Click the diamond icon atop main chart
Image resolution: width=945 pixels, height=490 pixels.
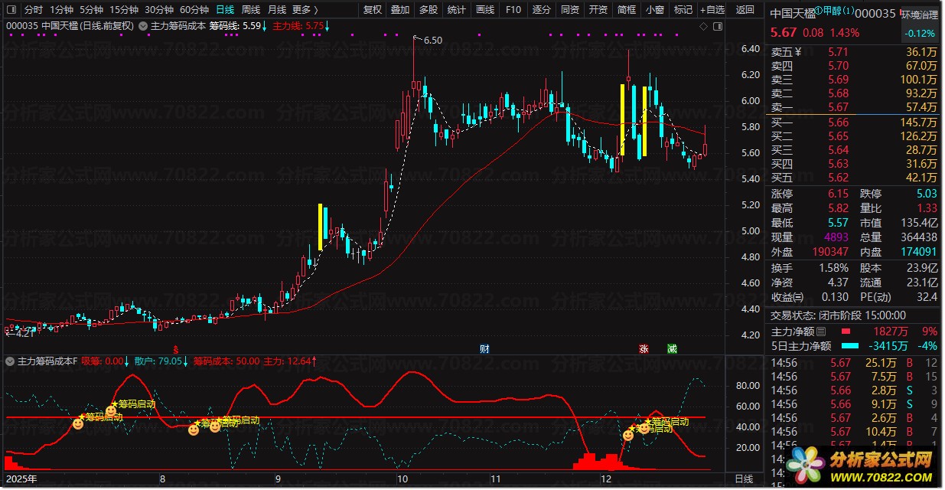(705, 26)
